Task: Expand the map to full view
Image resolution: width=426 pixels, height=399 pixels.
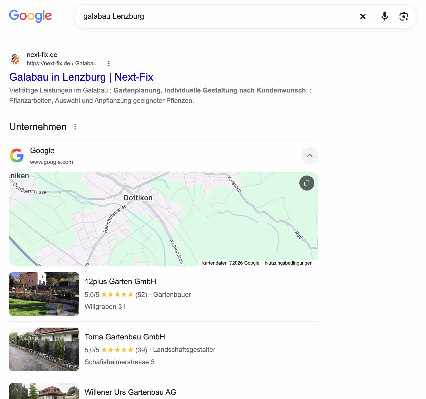Action: click(307, 183)
